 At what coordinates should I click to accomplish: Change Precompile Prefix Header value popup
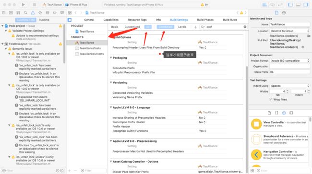(x=202, y=122)
